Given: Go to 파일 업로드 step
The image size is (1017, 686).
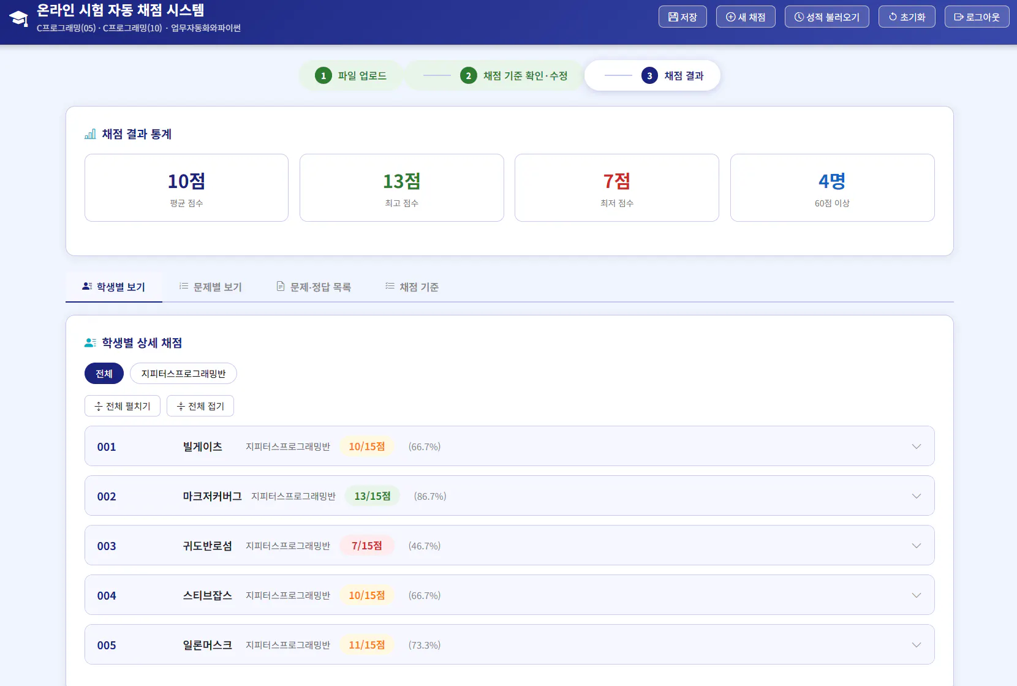Looking at the screenshot, I should point(350,75).
